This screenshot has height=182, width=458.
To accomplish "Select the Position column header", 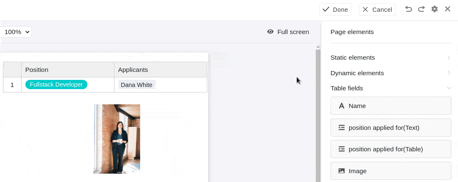I will [68, 70].
